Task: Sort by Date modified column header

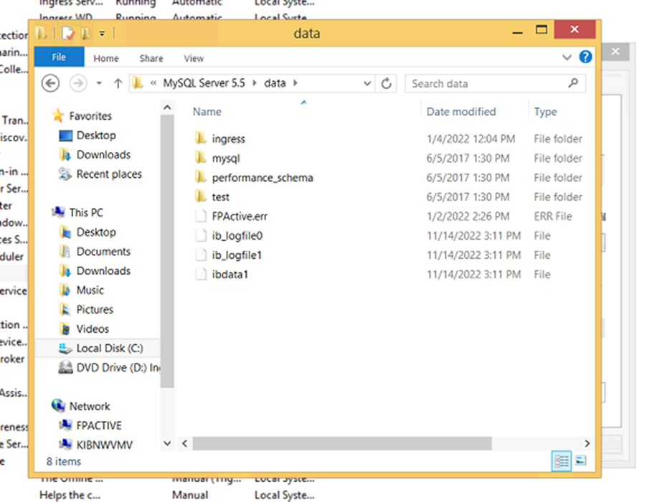Action: [461, 111]
